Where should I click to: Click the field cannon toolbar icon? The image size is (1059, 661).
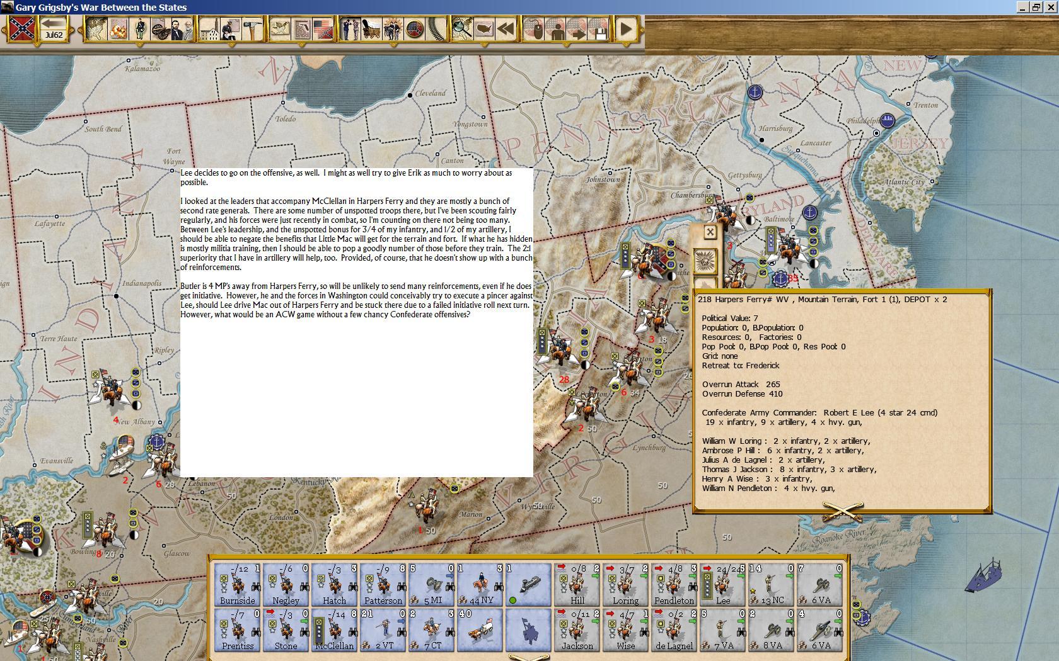[160, 29]
